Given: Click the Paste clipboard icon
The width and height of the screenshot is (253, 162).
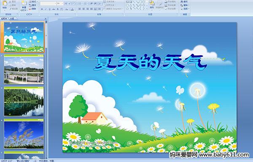Looking at the screenshot, I should coord(5,3).
